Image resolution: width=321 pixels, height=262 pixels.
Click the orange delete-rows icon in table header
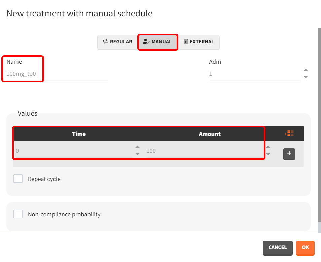289,134
